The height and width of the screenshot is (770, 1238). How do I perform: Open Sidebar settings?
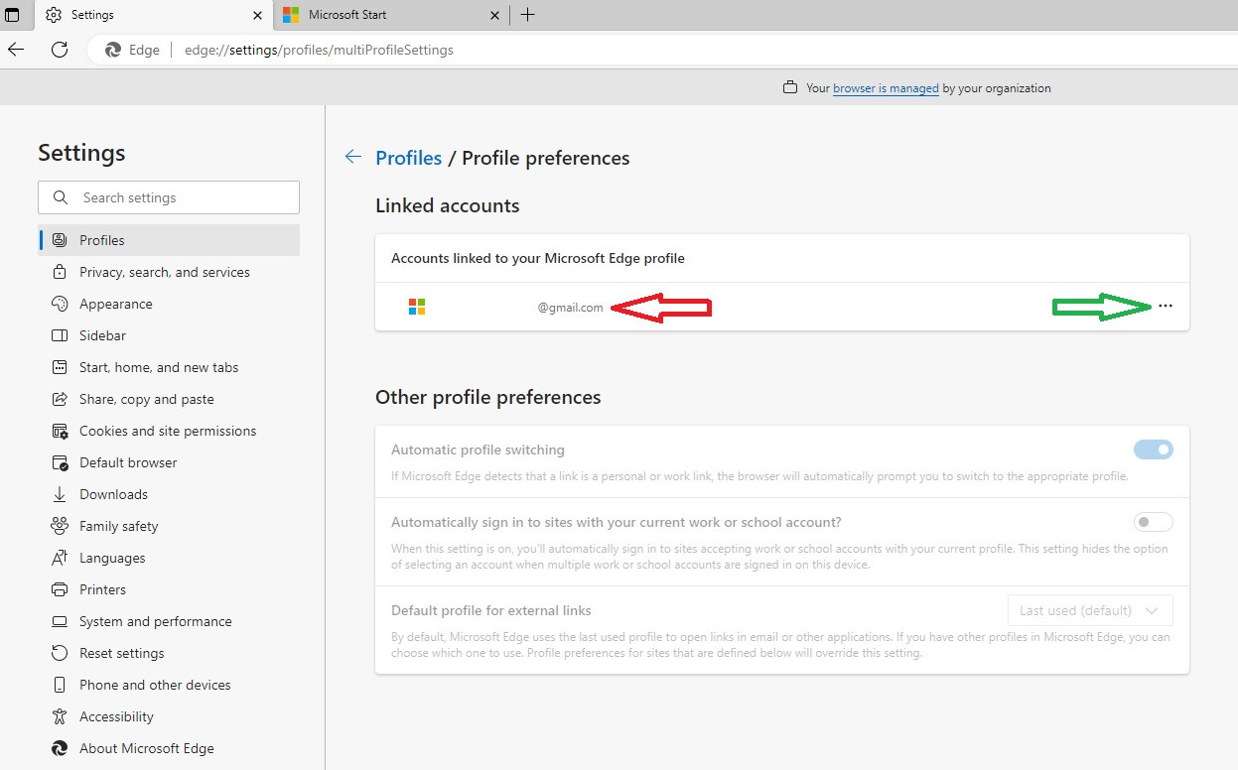(x=169, y=335)
